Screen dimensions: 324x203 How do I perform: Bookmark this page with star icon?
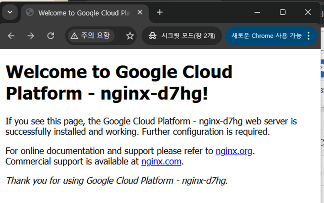point(130,36)
